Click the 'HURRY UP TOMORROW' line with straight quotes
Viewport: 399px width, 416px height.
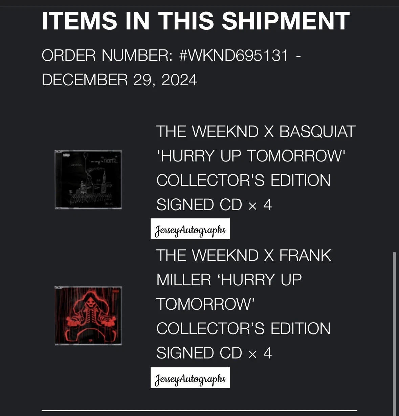point(250,156)
